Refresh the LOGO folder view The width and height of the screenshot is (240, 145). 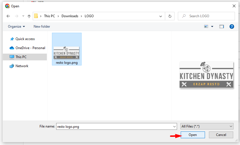tap(170, 16)
